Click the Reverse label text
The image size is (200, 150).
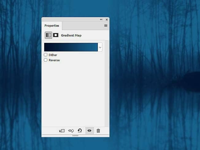click(54, 60)
